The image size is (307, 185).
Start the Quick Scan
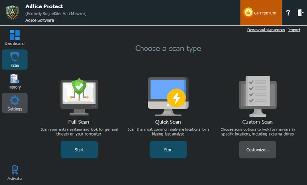[168, 149]
